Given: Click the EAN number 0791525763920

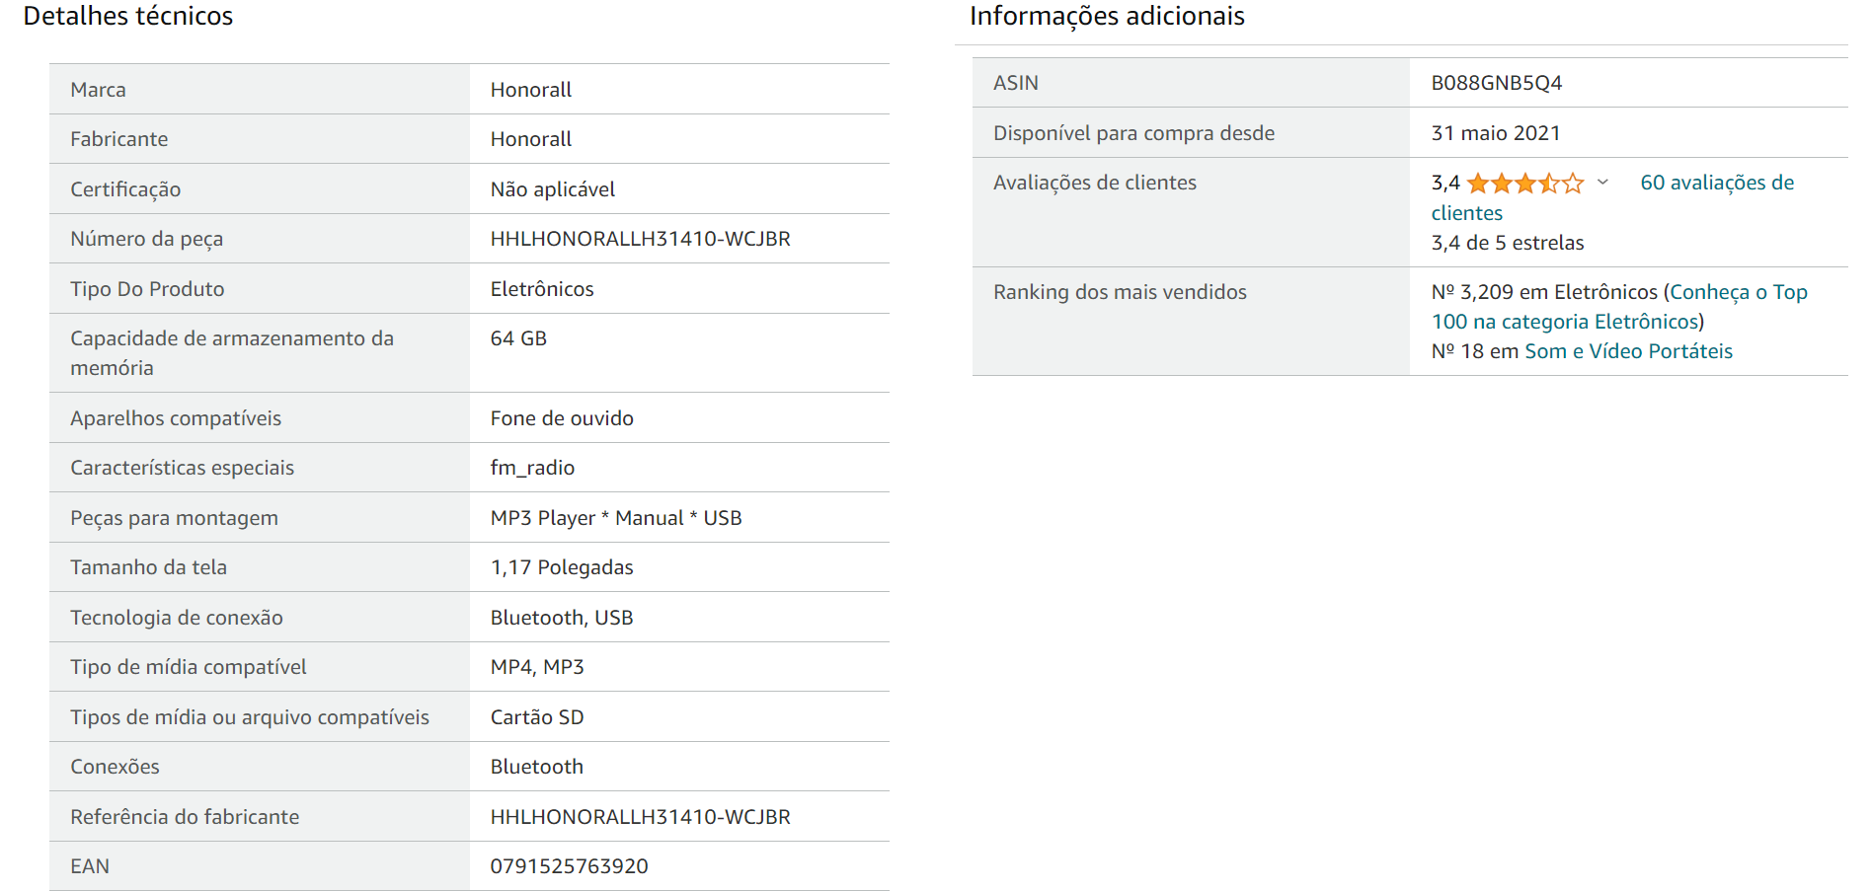Looking at the screenshot, I should pyautogui.click(x=569, y=866).
